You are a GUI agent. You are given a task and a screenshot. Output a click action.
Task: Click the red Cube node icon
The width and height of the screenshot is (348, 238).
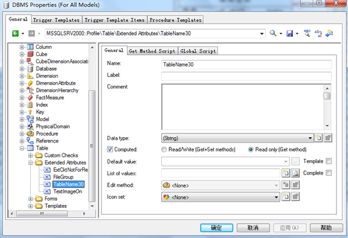(x=30, y=54)
